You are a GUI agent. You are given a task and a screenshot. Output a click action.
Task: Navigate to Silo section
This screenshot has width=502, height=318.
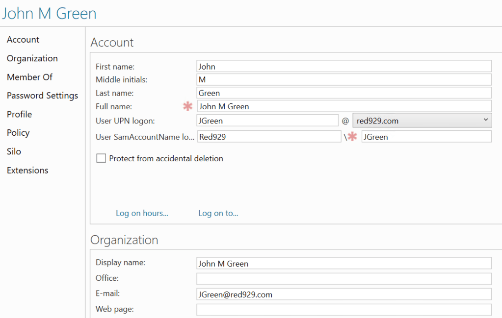click(x=14, y=151)
